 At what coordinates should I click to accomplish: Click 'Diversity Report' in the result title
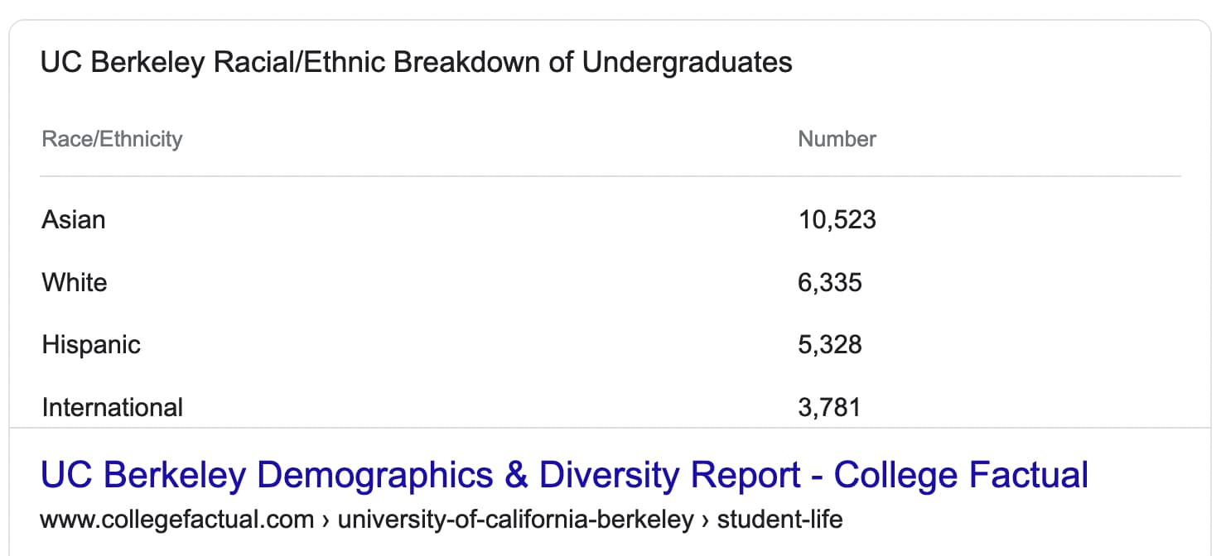[x=670, y=476]
